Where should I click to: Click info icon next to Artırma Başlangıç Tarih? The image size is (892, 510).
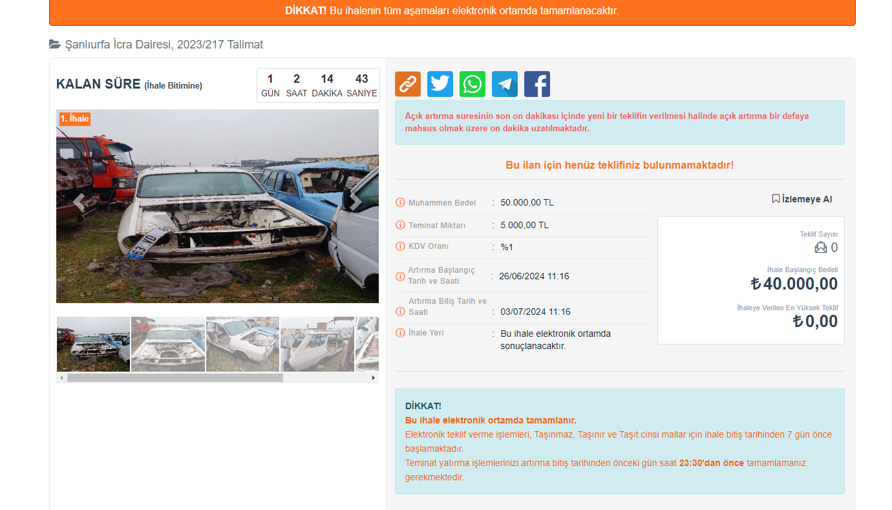(x=400, y=277)
